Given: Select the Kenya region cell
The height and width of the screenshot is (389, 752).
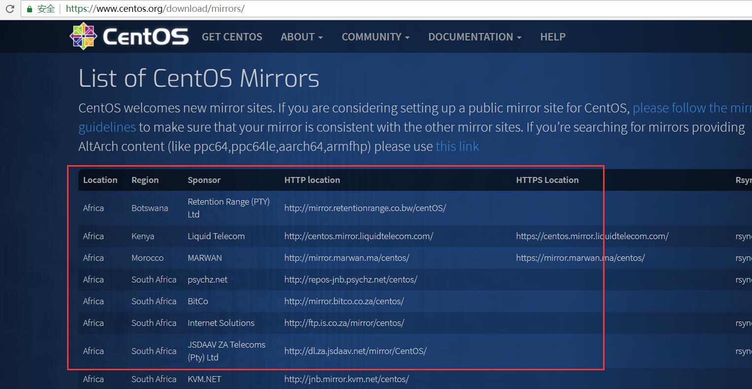Looking at the screenshot, I should (x=143, y=236).
